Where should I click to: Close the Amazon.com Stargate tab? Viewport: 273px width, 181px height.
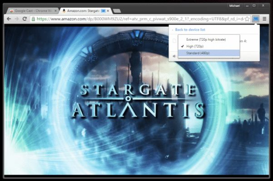[108, 11]
